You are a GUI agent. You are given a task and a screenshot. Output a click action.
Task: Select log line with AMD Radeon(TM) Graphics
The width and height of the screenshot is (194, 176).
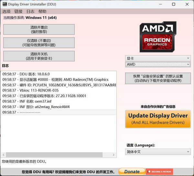tap(59, 80)
